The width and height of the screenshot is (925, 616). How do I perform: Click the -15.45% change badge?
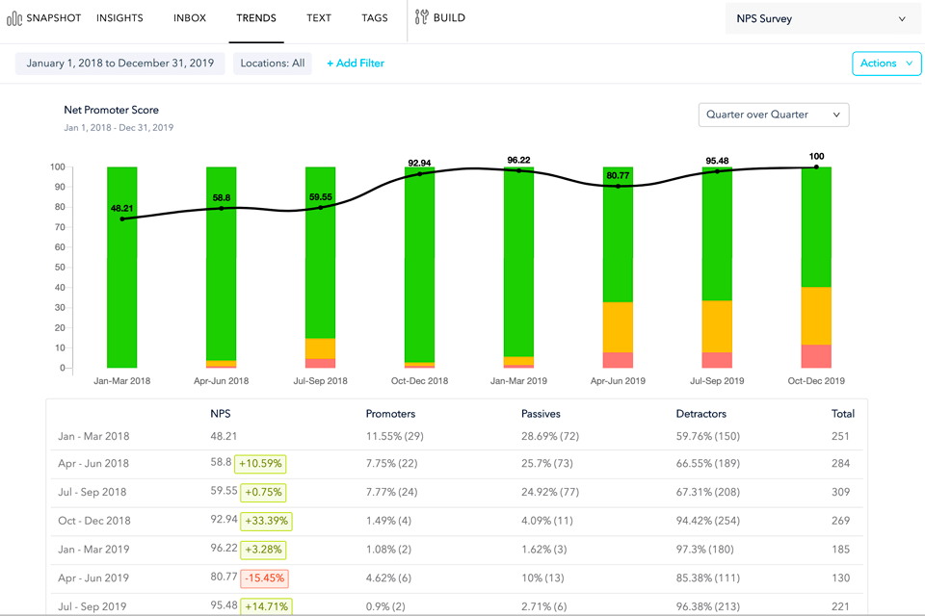click(263, 578)
